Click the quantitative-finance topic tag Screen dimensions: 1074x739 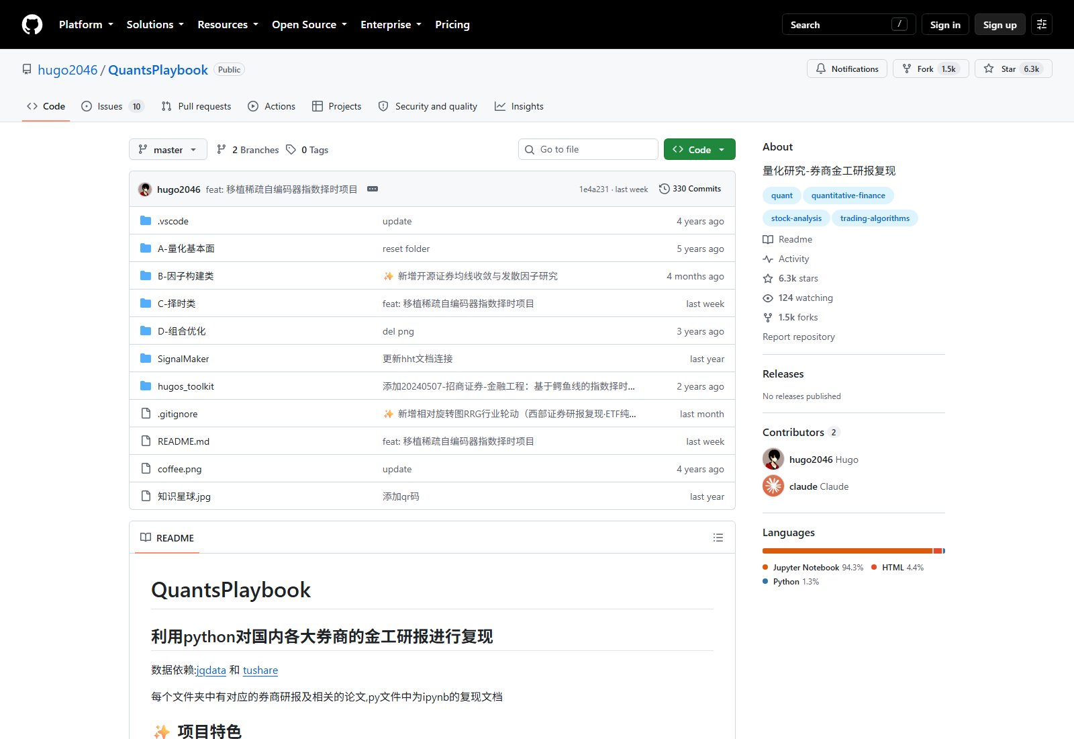click(848, 195)
